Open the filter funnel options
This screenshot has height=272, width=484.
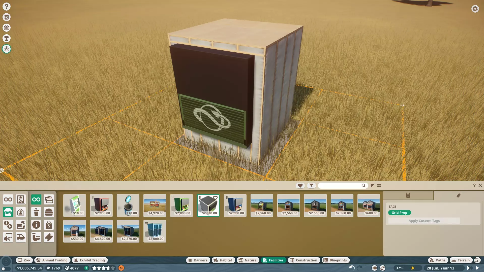point(311,186)
